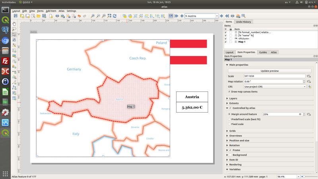Expand the Item ID section
Image resolution: width=318 pixels, height=179 pixels.
227,160
